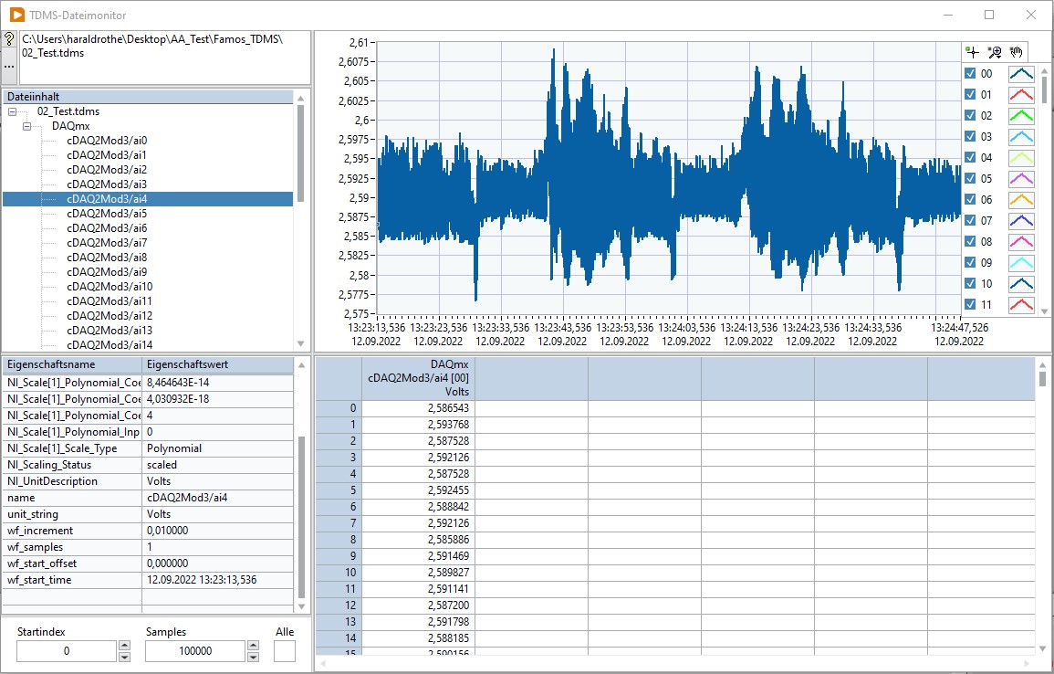
Task: Activate the zoom magnifier graph tool
Action: tap(995, 53)
